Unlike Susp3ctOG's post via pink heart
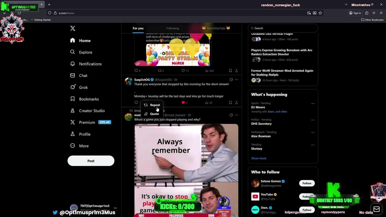This screenshot has width=386, height=217. tap(183, 103)
